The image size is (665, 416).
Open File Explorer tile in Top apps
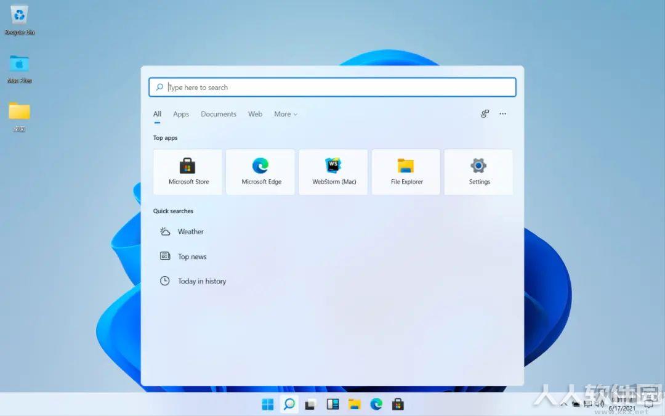[x=406, y=172]
